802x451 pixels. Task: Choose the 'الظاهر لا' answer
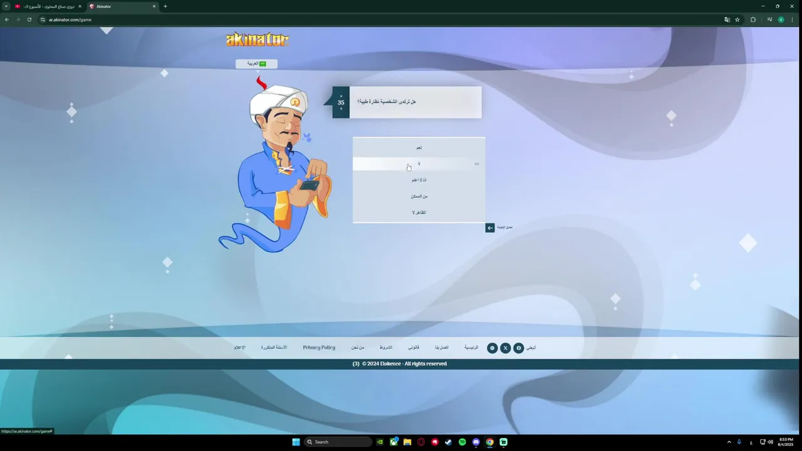coord(419,212)
